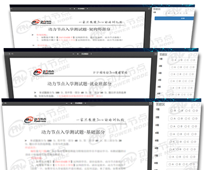Screen dimensions: 204x170
Task: Click the blue submit button in the 架构师部分 answer area
Action: point(175,19)
